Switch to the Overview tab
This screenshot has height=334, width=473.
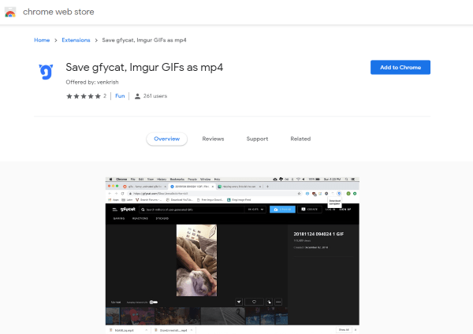pos(167,139)
